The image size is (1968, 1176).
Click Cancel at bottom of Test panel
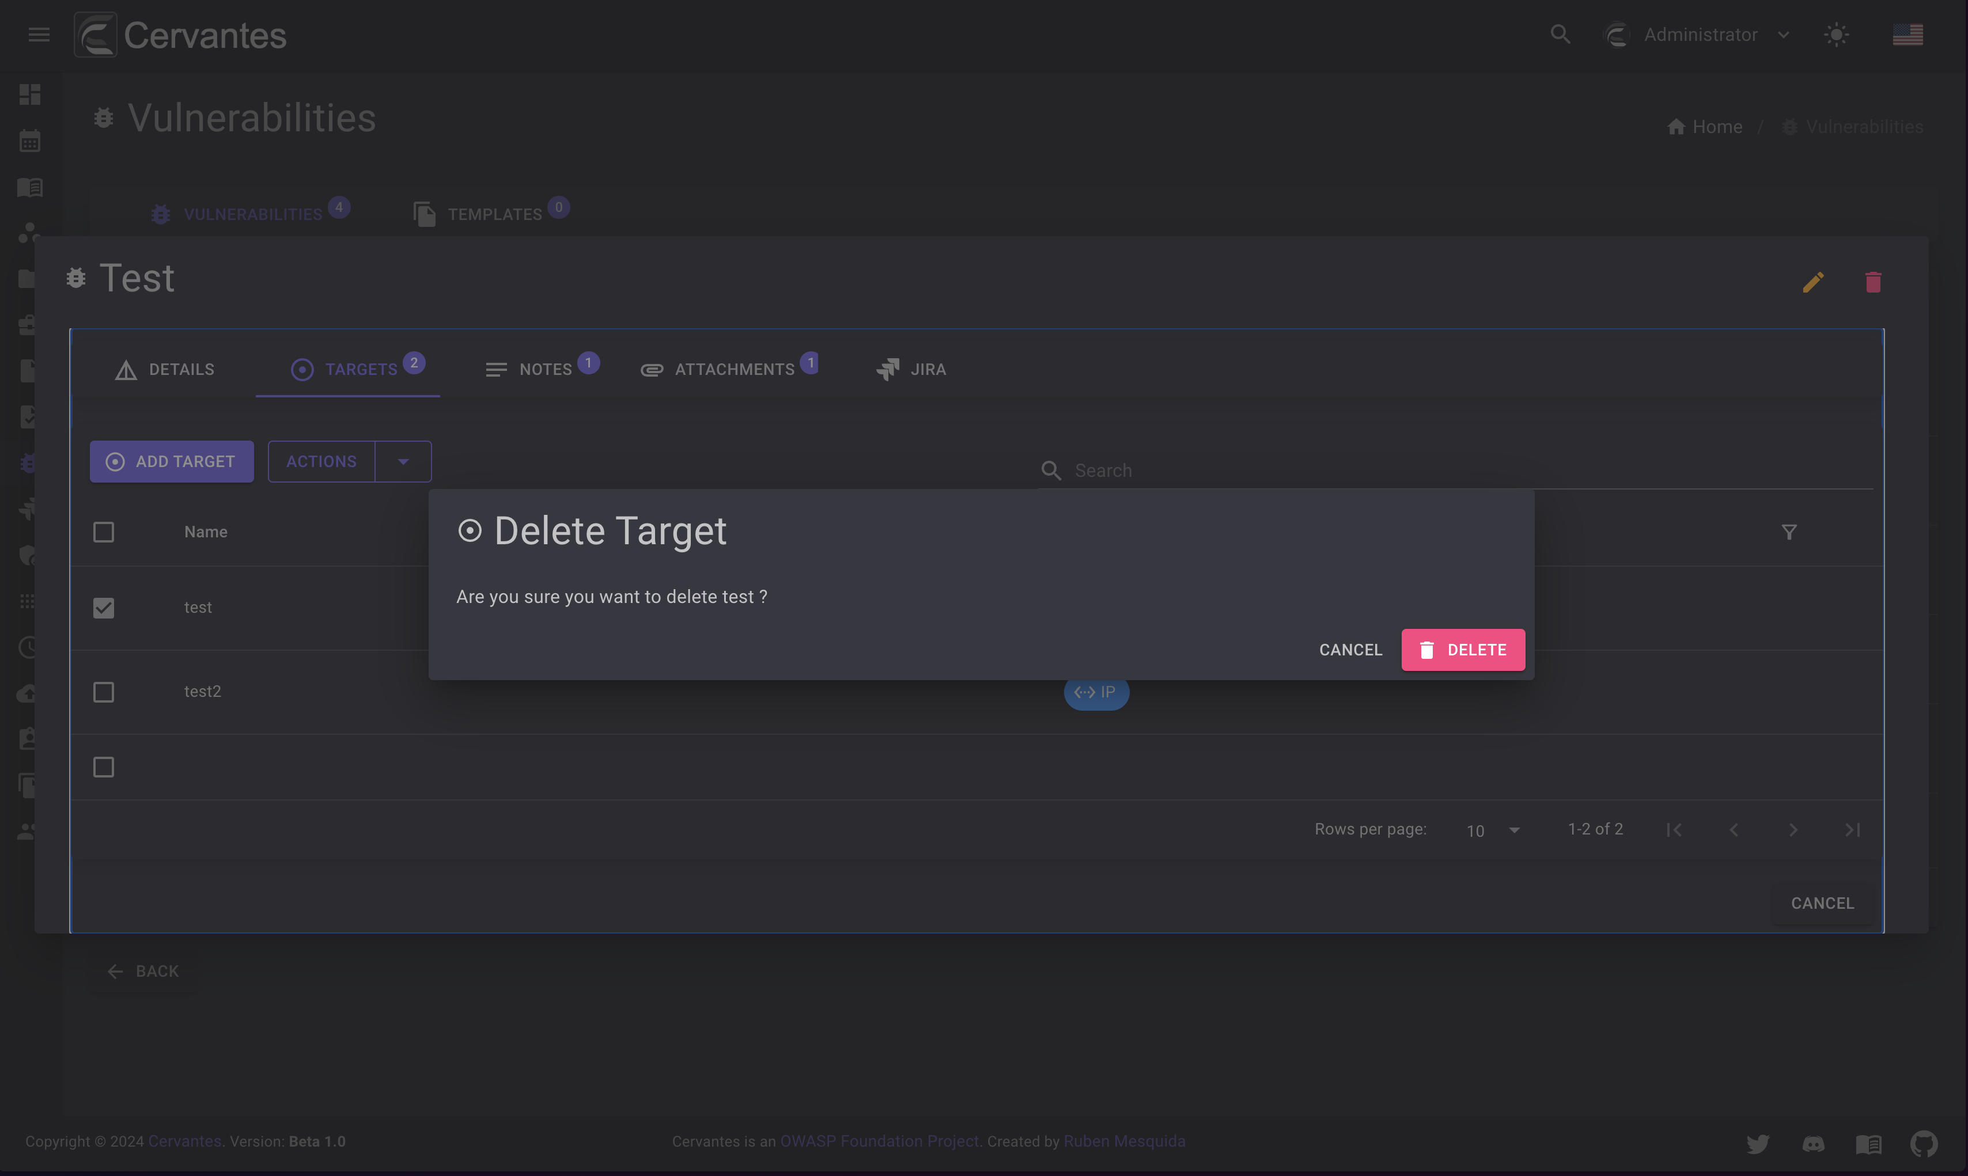(1822, 904)
